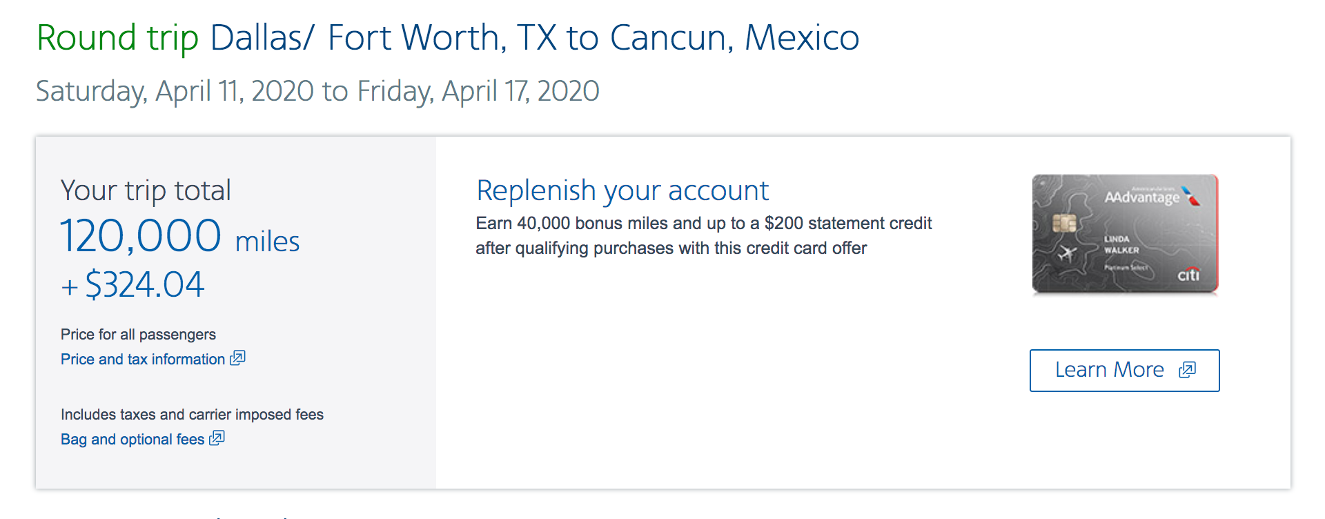The width and height of the screenshot is (1325, 519).
Task: Open the Bag and optional fees link
Action: pos(132,439)
